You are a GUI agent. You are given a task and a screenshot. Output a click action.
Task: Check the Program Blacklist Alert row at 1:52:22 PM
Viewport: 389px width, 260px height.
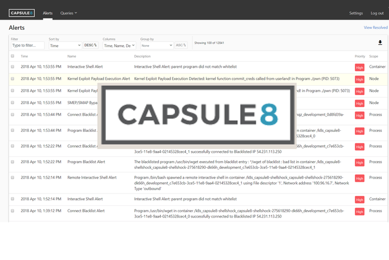(x=12, y=162)
